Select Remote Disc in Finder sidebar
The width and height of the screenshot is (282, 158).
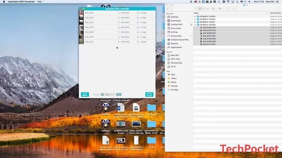coord(176,63)
